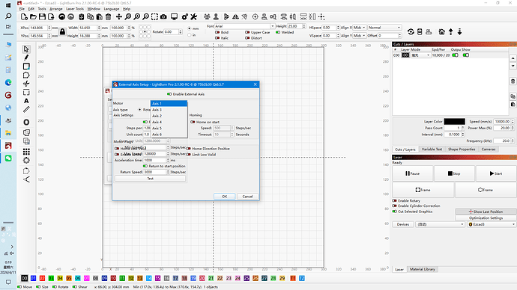Image resolution: width=517 pixels, height=290 pixels.
Task: Click the Zoom In magnifier icon
Action: [x=137, y=16]
